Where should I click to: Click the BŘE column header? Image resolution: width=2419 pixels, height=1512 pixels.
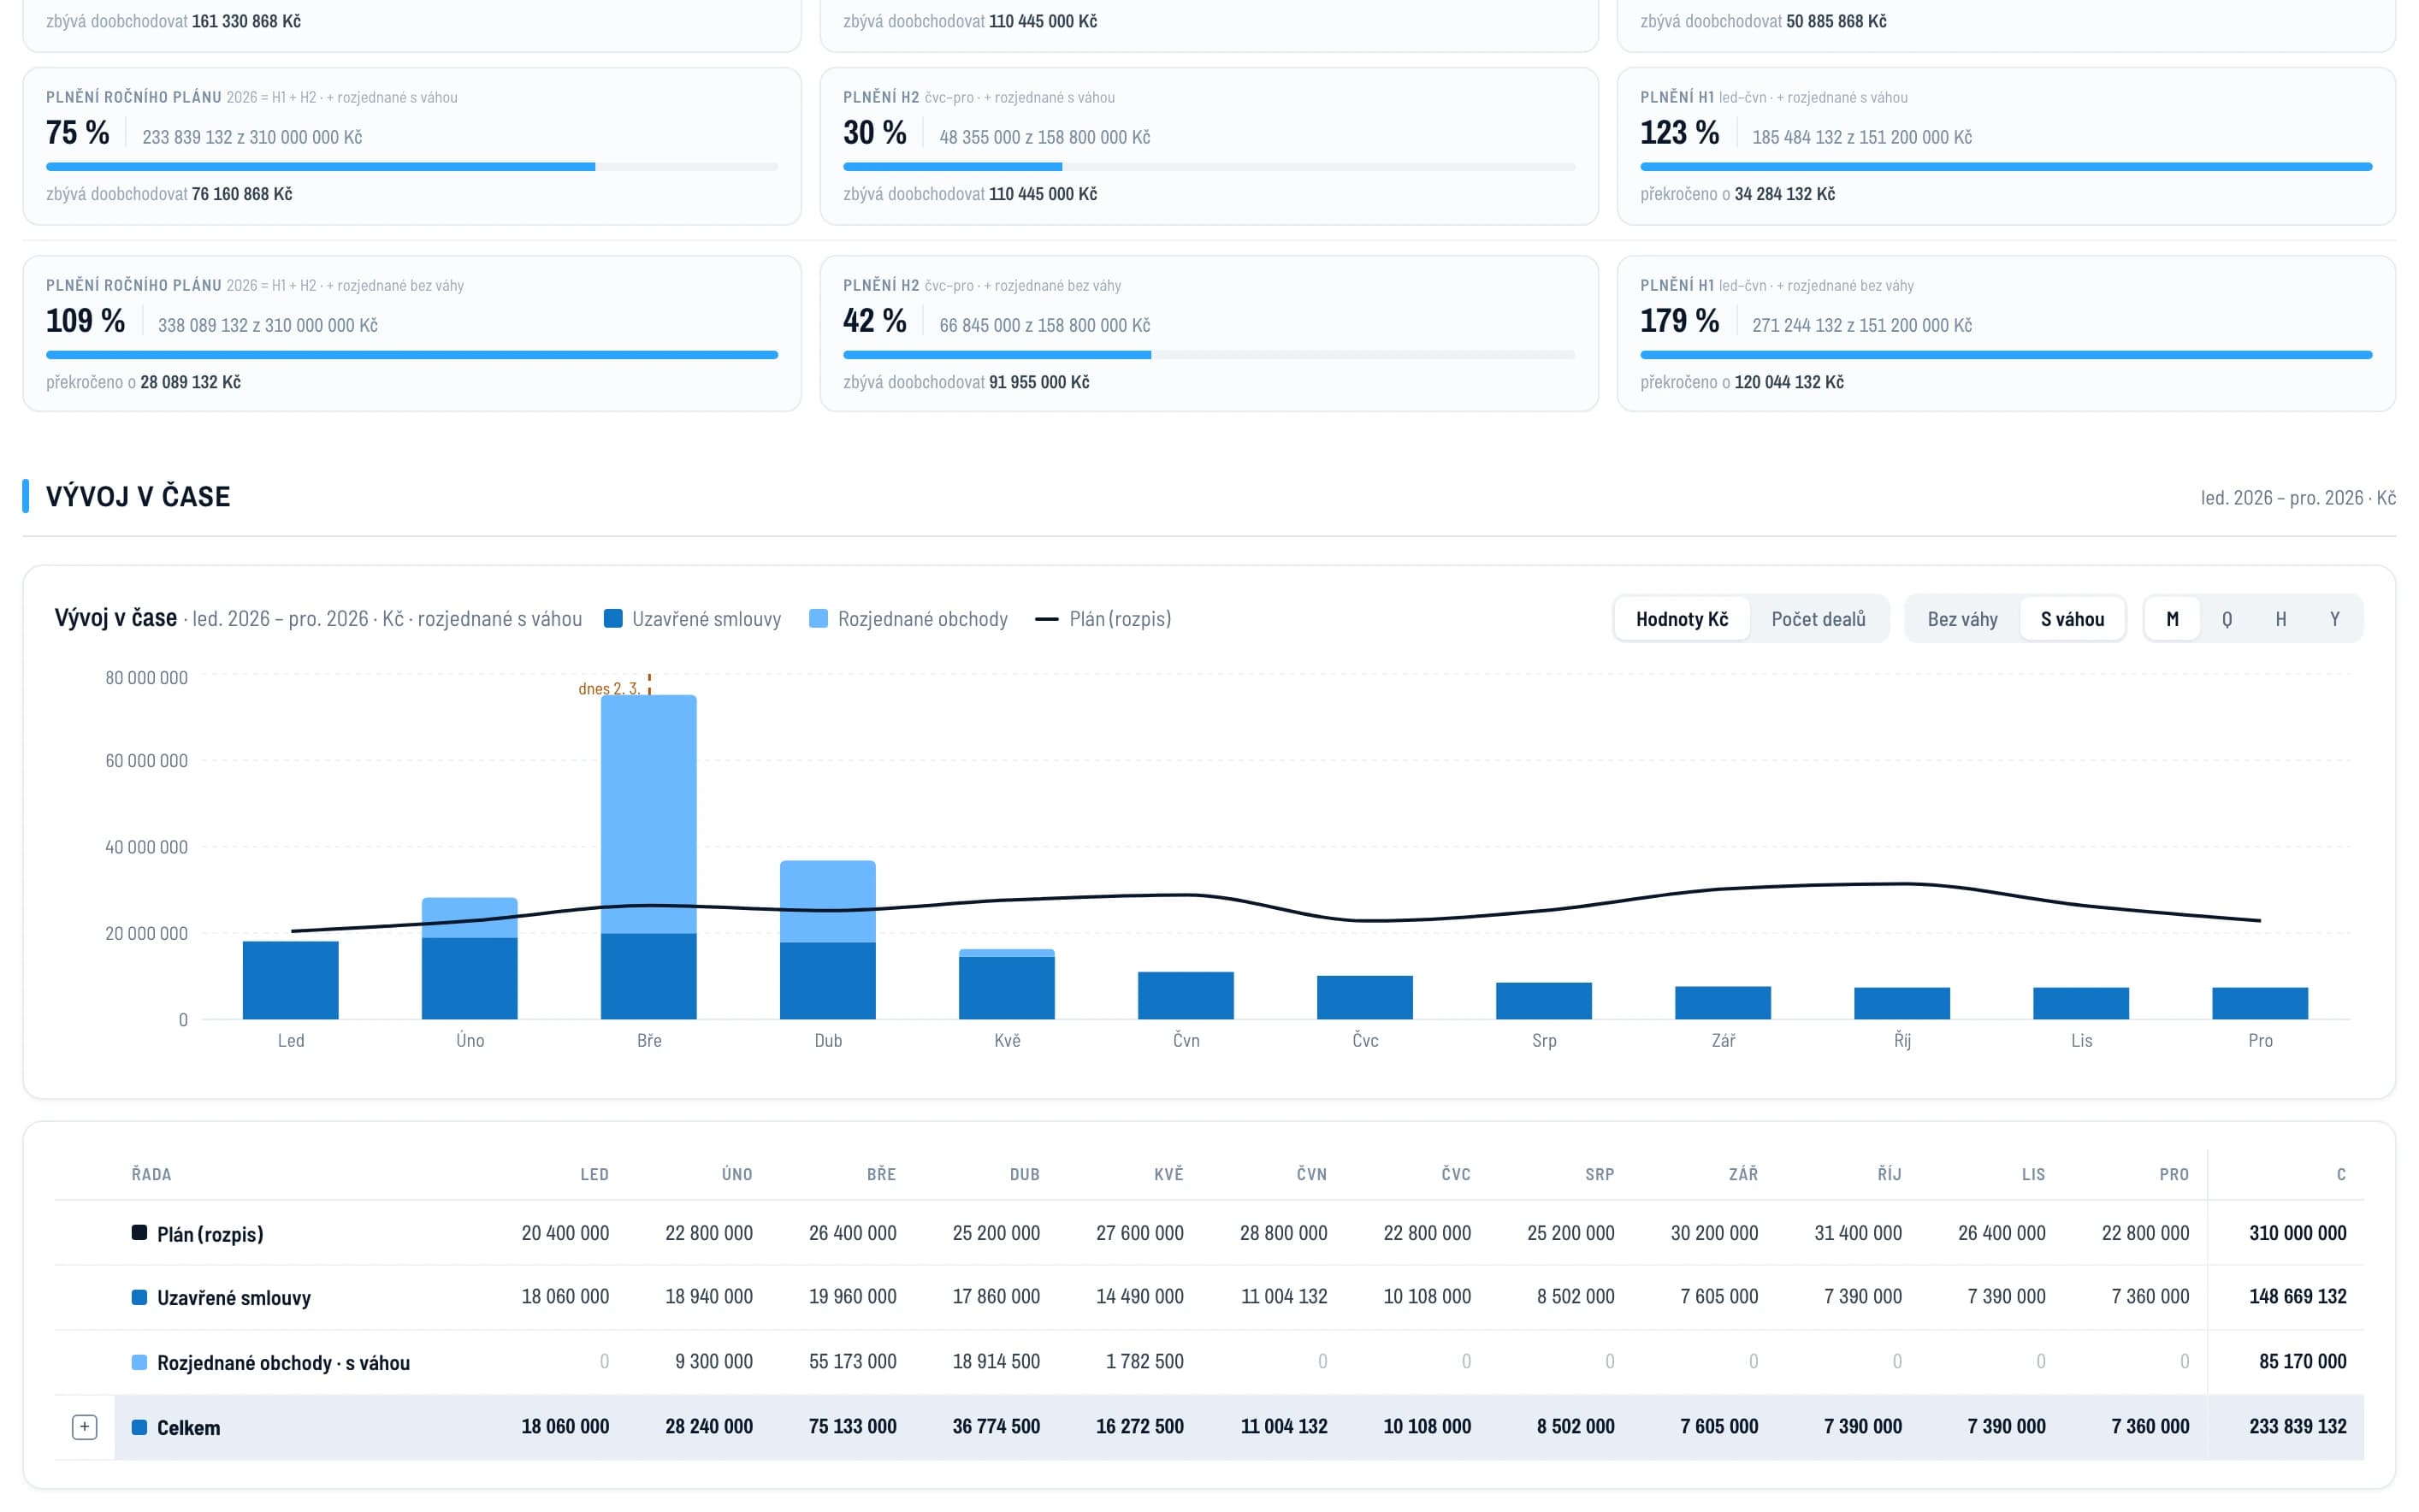tap(881, 1174)
